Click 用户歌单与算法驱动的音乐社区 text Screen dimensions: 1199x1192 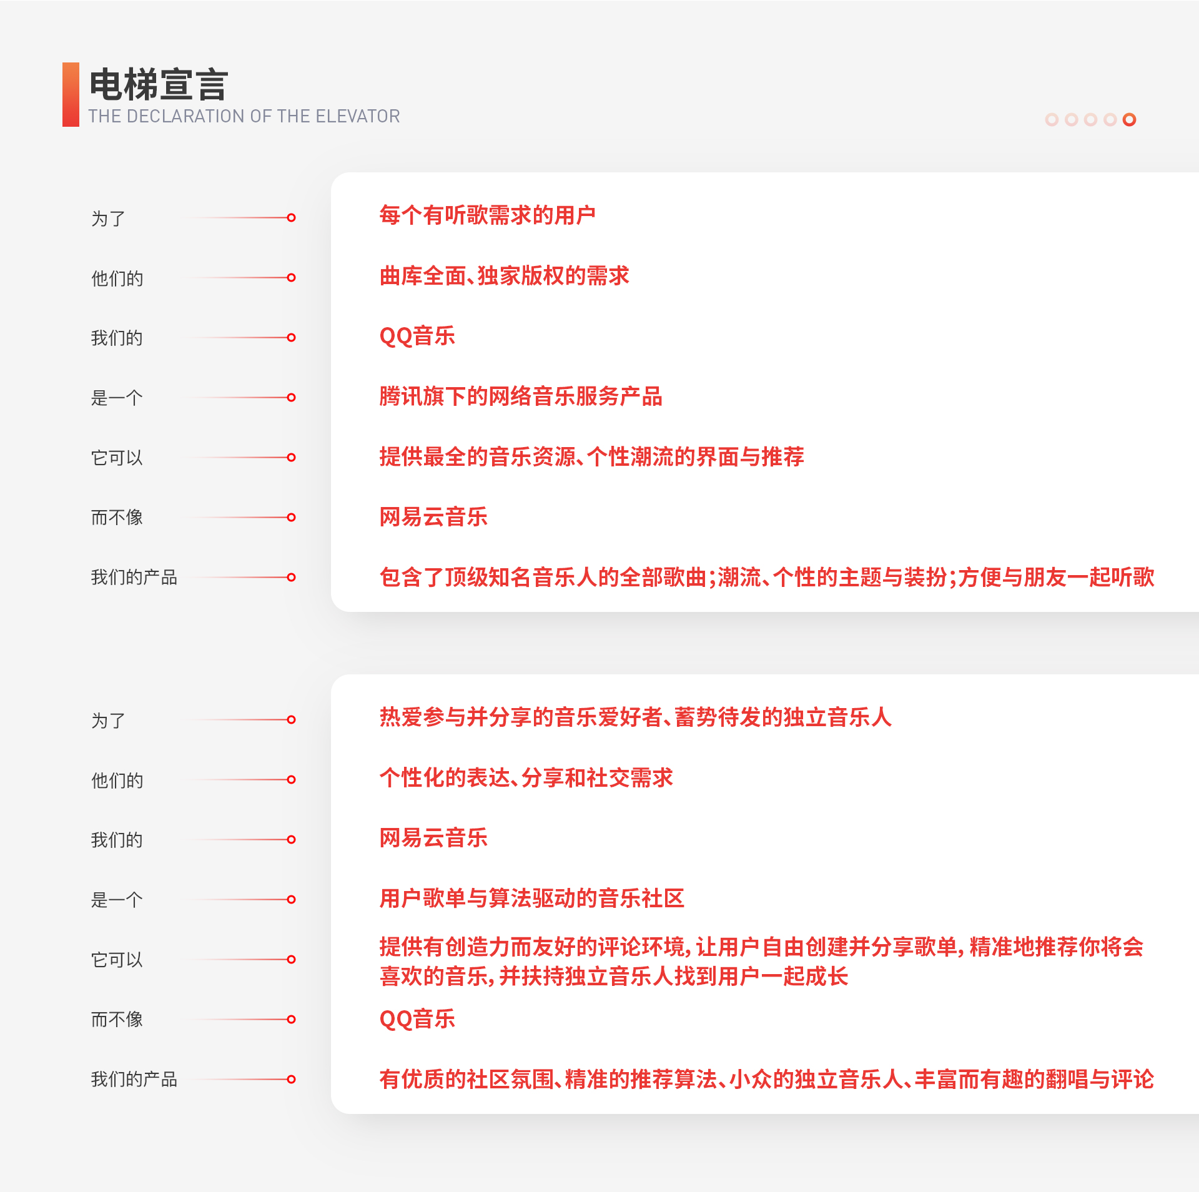(x=532, y=898)
